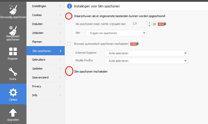Open the Info settings section

[46, 95]
